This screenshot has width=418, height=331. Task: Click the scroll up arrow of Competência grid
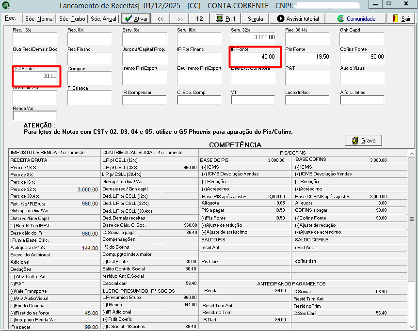[x=412, y=153]
